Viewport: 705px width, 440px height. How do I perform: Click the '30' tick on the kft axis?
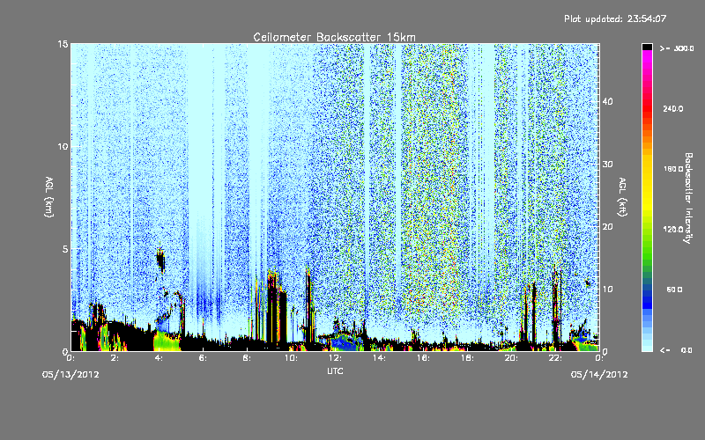point(607,165)
